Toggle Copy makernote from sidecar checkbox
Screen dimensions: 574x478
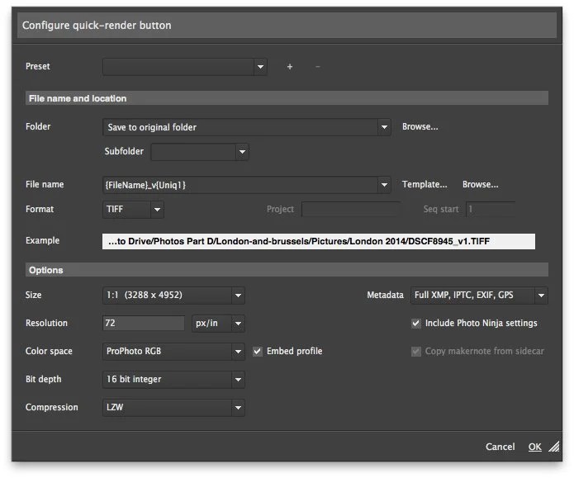point(416,352)
